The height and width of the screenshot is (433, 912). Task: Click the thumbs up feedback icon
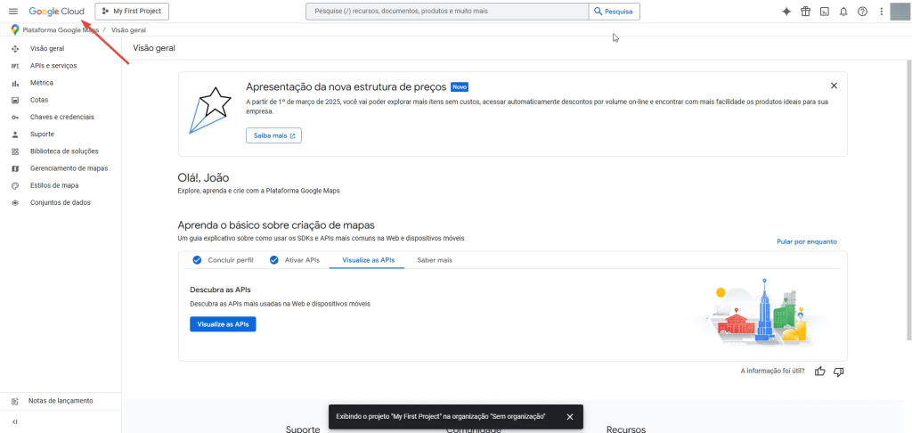point(819,371)
